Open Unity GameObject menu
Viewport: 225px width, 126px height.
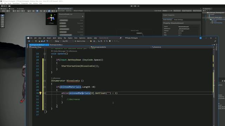(x=16, y=3)
